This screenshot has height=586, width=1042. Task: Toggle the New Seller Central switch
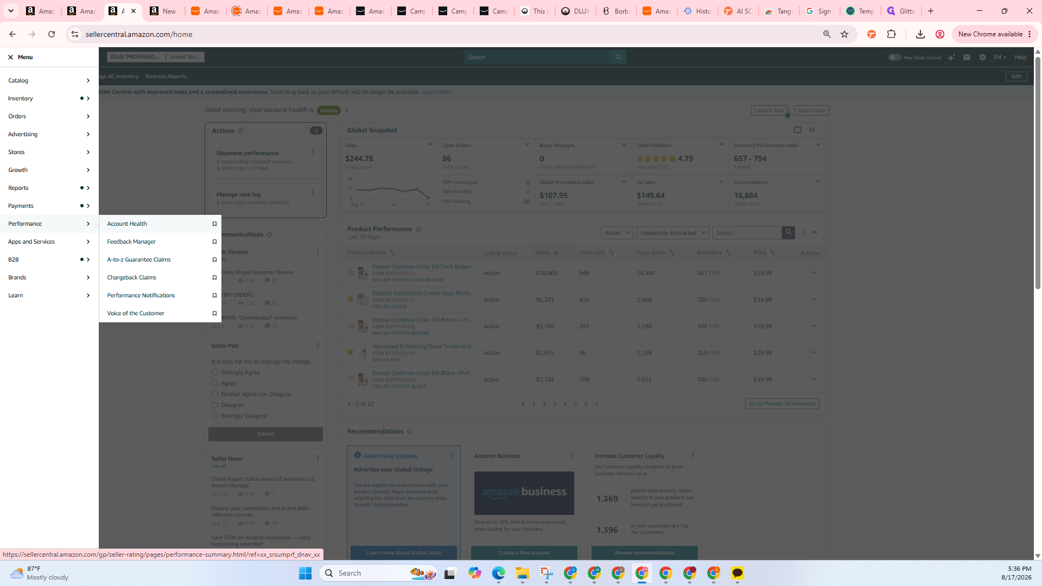[x=894, y=57]
